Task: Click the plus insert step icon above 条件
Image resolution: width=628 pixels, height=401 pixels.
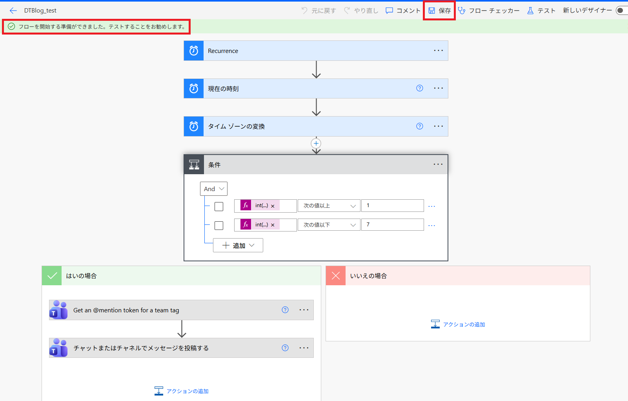Action: pos(316,143)
